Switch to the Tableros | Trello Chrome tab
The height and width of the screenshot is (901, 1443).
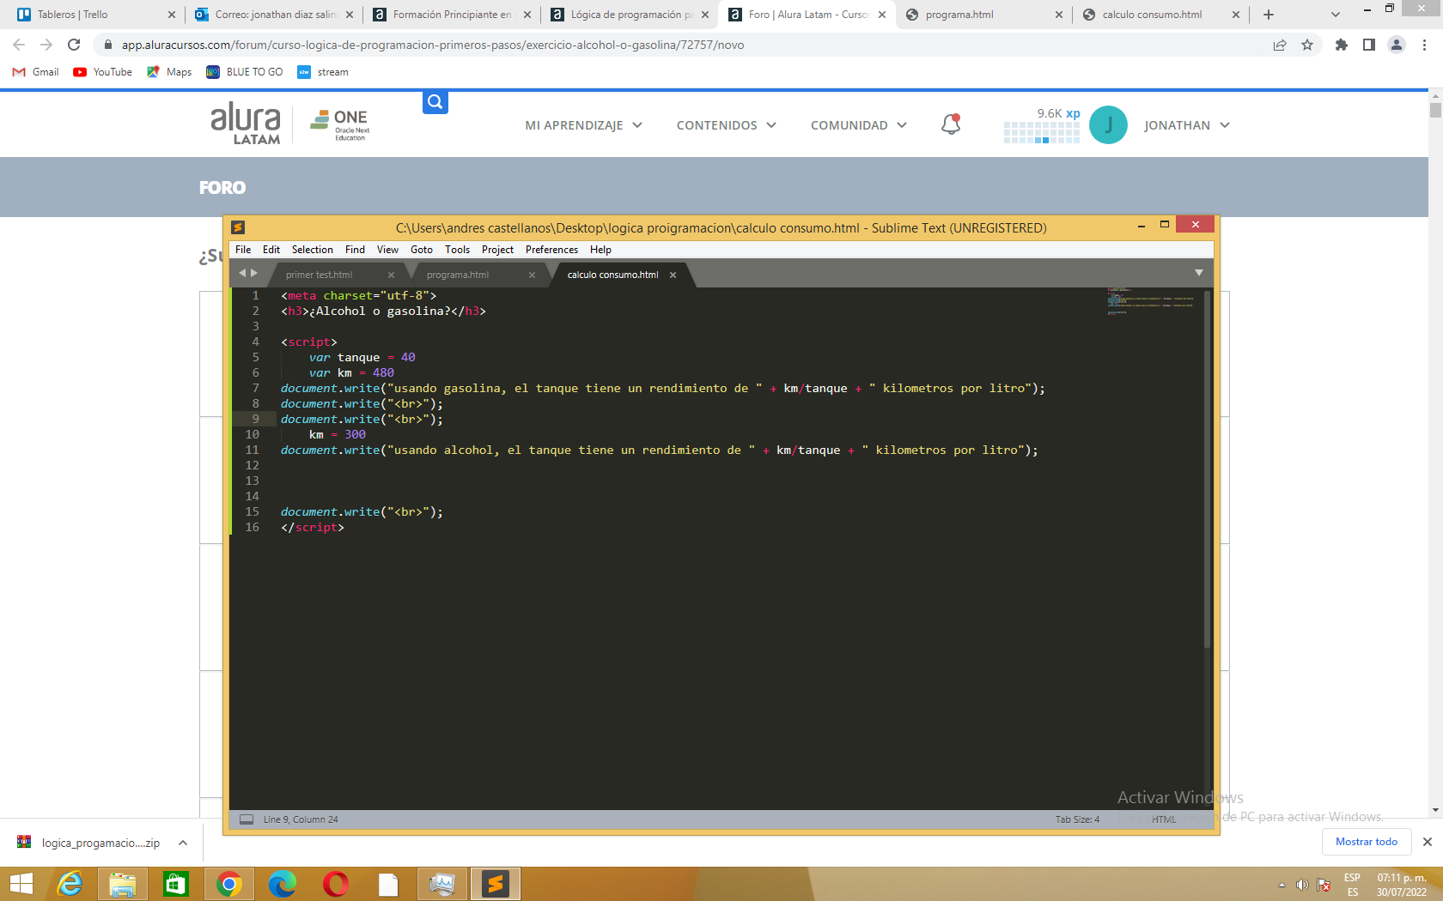pyautogui.click(x=94, y=15)
